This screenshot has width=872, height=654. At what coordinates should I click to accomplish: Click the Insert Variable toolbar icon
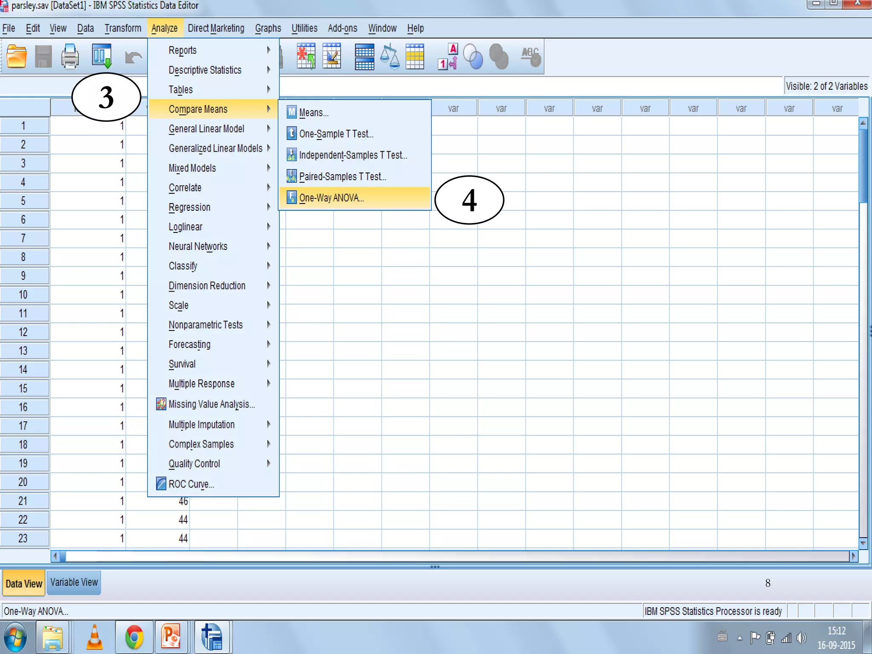[332, 56]
